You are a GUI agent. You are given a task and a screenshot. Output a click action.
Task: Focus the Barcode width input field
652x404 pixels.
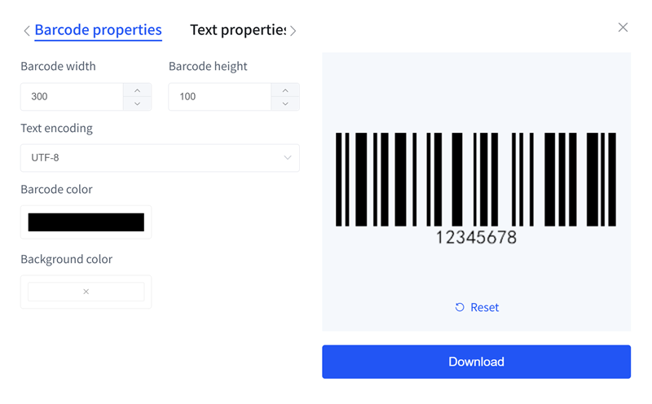(72, 97)
